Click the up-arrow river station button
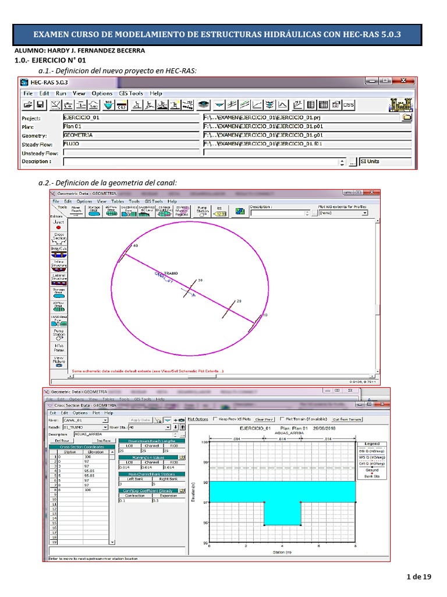 pos(183,427)
